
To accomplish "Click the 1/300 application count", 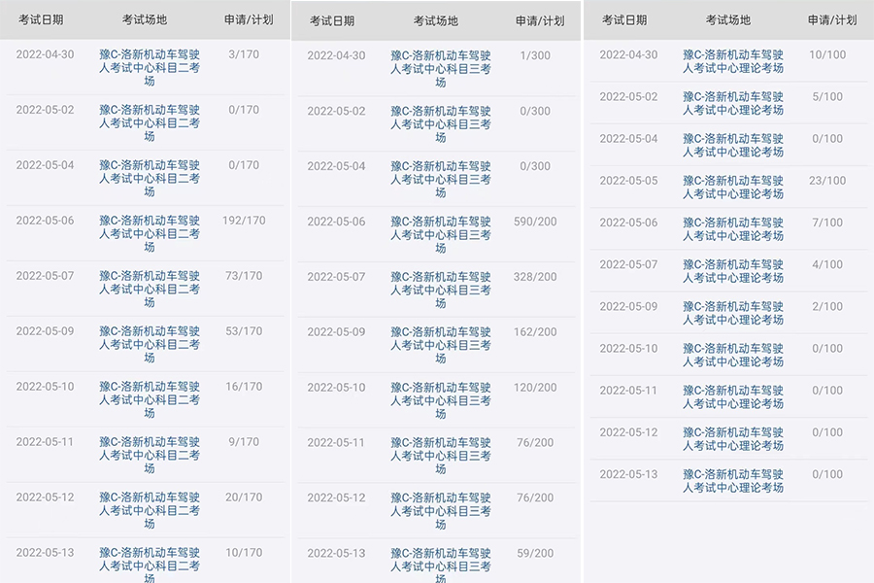I will tap(535, 55).
